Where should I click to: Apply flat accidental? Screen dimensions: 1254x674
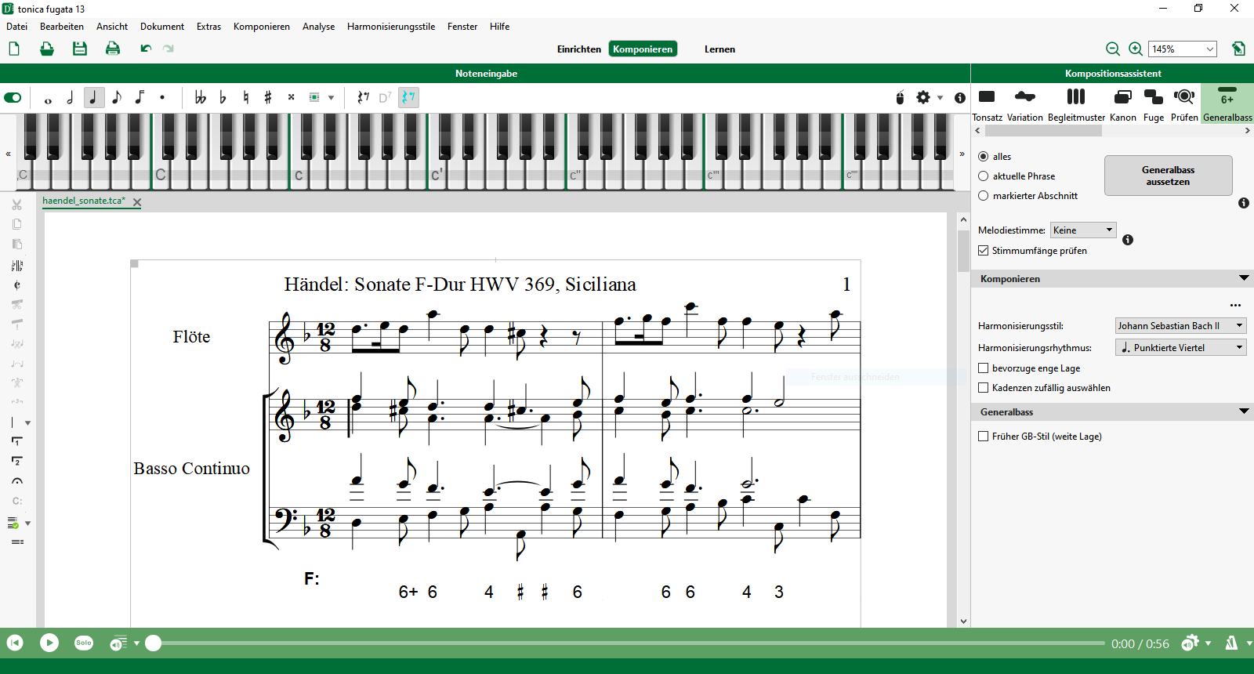[x=223, y=98]
